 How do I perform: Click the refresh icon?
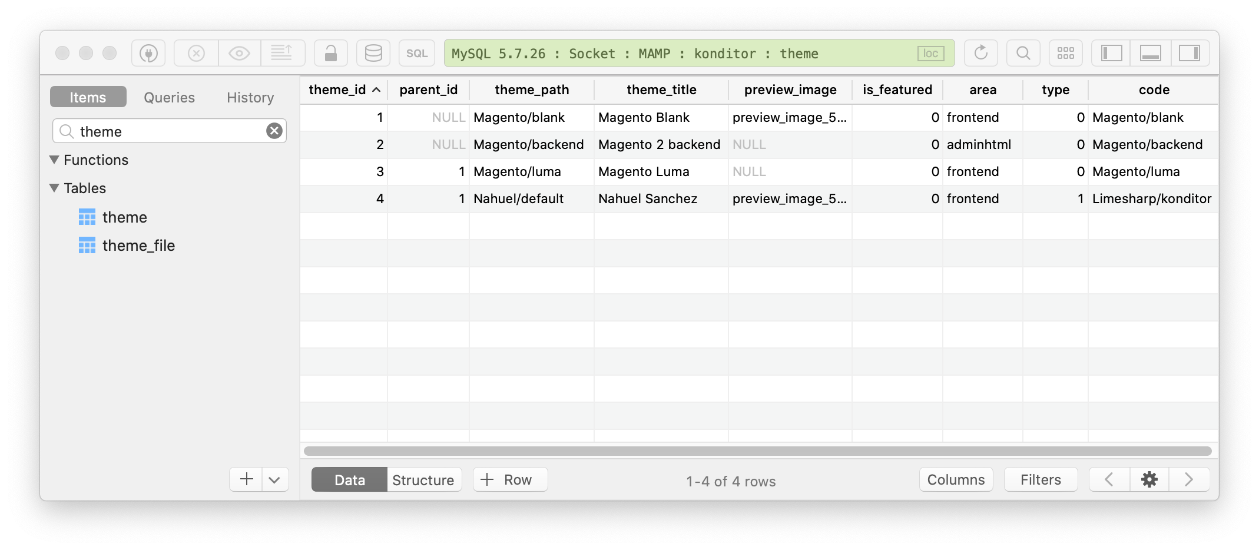[x=981, y=54]
